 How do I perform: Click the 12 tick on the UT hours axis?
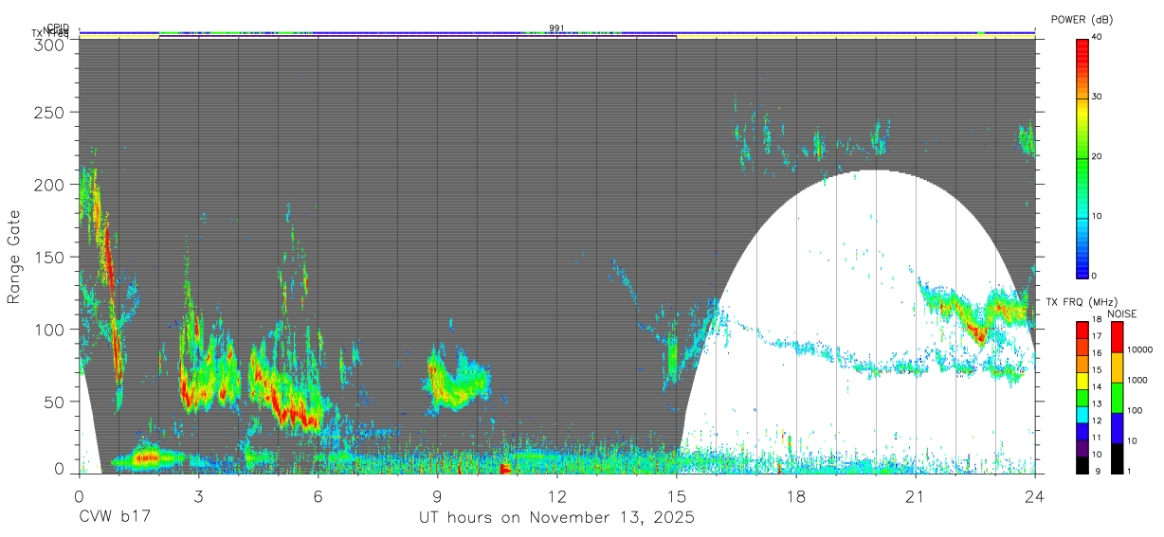tap(556, 495)
